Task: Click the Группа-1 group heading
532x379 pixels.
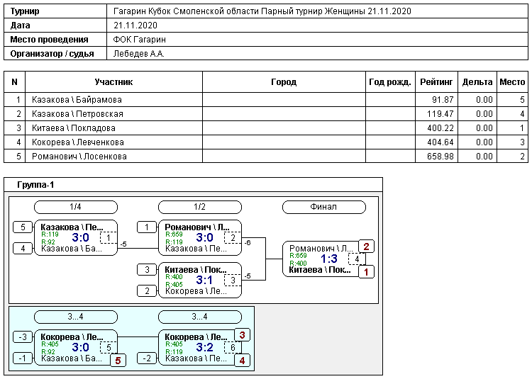Action: click(x=36, y=185)
